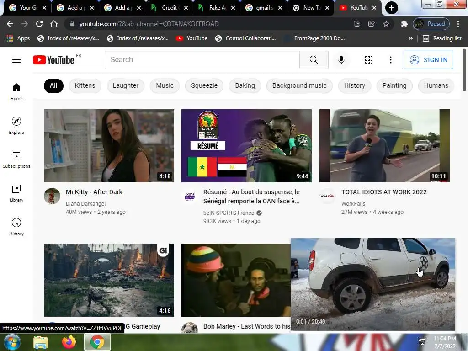Open the WorkFails channel avatar
The height and width of the screenshot is (351, 468).
point(327,196)
